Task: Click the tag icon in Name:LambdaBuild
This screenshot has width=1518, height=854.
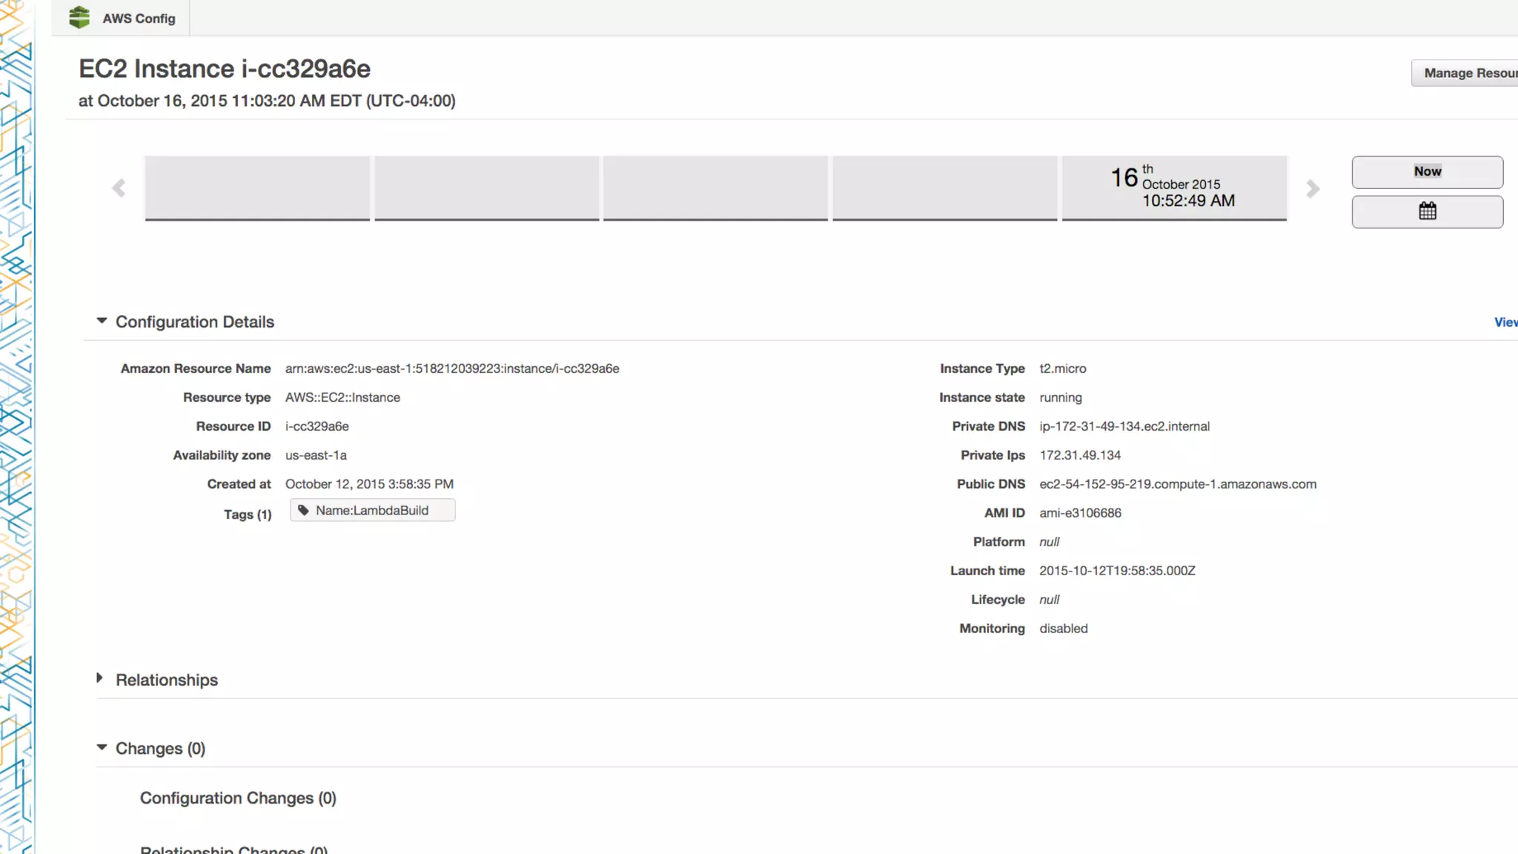Action: [x=303, y=510]
